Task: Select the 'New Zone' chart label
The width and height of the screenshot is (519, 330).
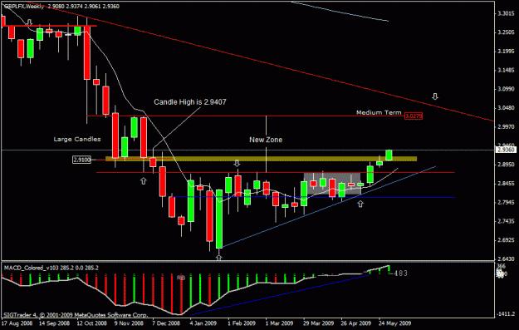Action: click(266, 140)
